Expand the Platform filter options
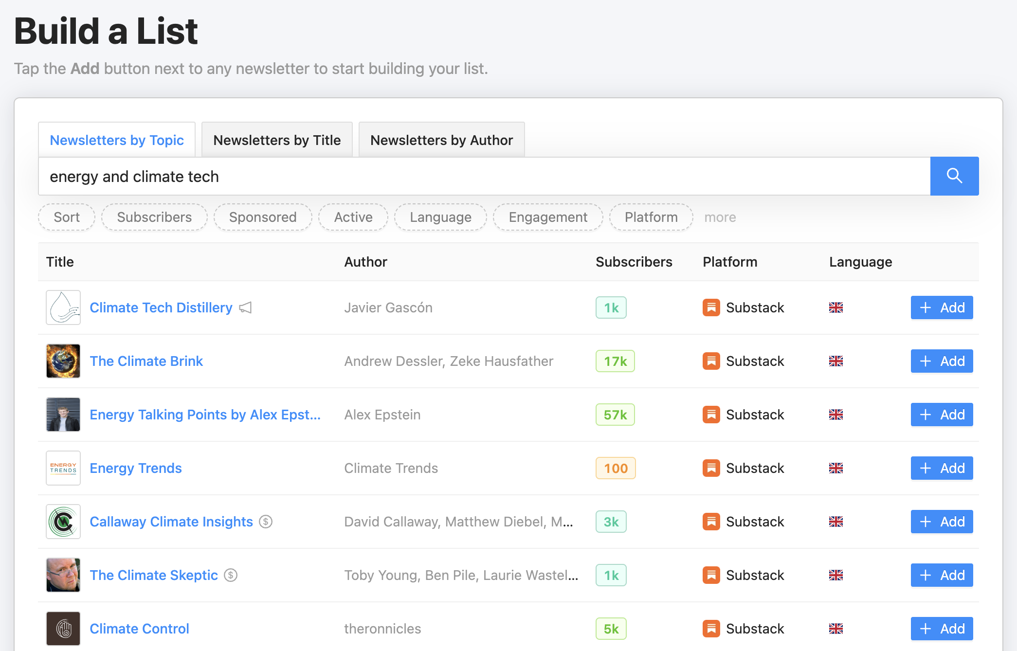This screenshot has width=1017, height=651. 651,217
